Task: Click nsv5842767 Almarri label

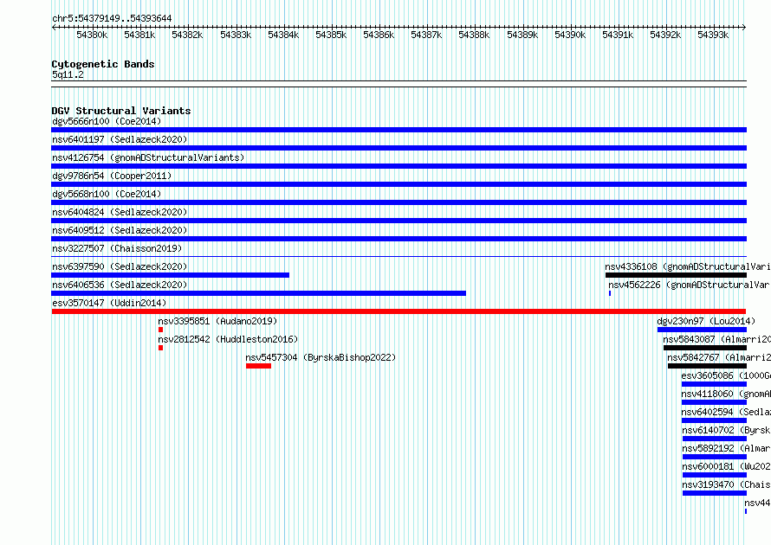Action: 719,357
